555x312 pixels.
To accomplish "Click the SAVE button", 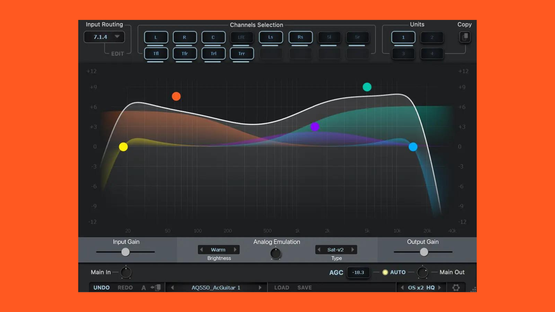I will click(x=304, y=287).
